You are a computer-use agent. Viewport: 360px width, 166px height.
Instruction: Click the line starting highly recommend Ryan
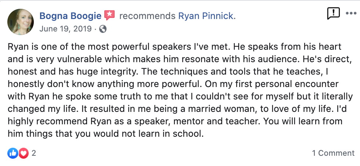coord(175,121)
